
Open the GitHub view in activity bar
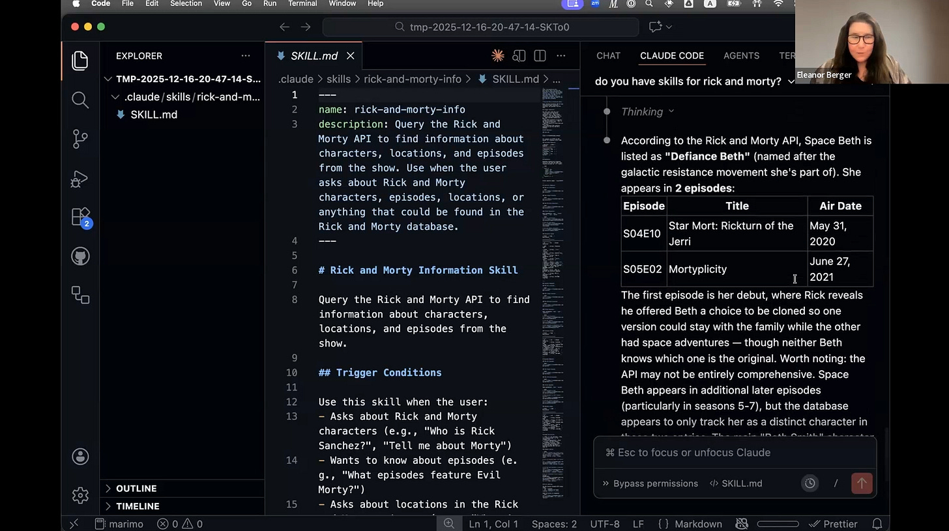click(80, 256)
